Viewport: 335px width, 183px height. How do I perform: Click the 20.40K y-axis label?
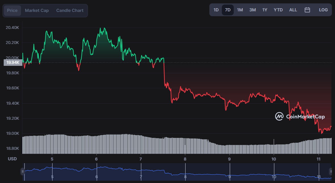tap(12, 28)
